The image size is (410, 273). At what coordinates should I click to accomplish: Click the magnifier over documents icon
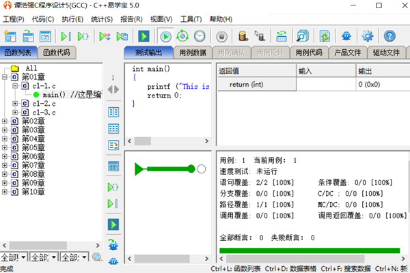pos(303,36)
